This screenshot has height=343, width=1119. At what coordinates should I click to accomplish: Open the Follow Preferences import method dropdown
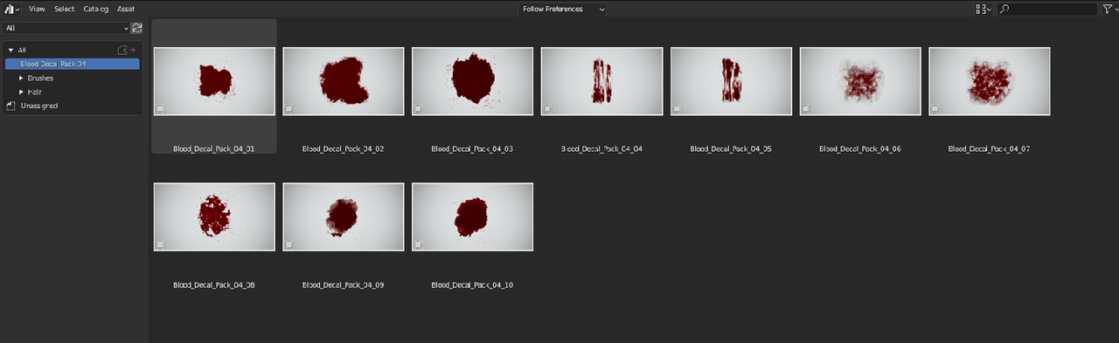click(562, 9)
